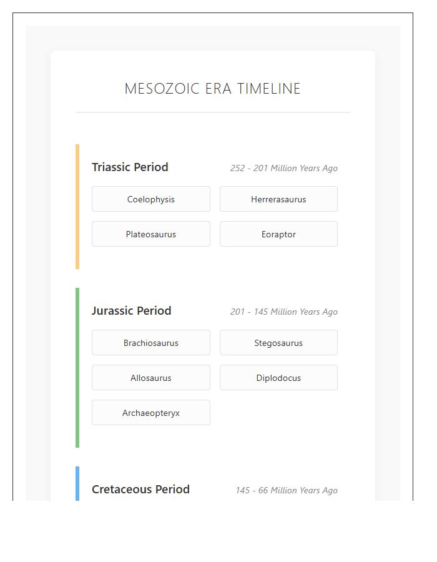Click the divider line under the title
This screenshot has width=437, height=562.
click(x=212, y=112)
